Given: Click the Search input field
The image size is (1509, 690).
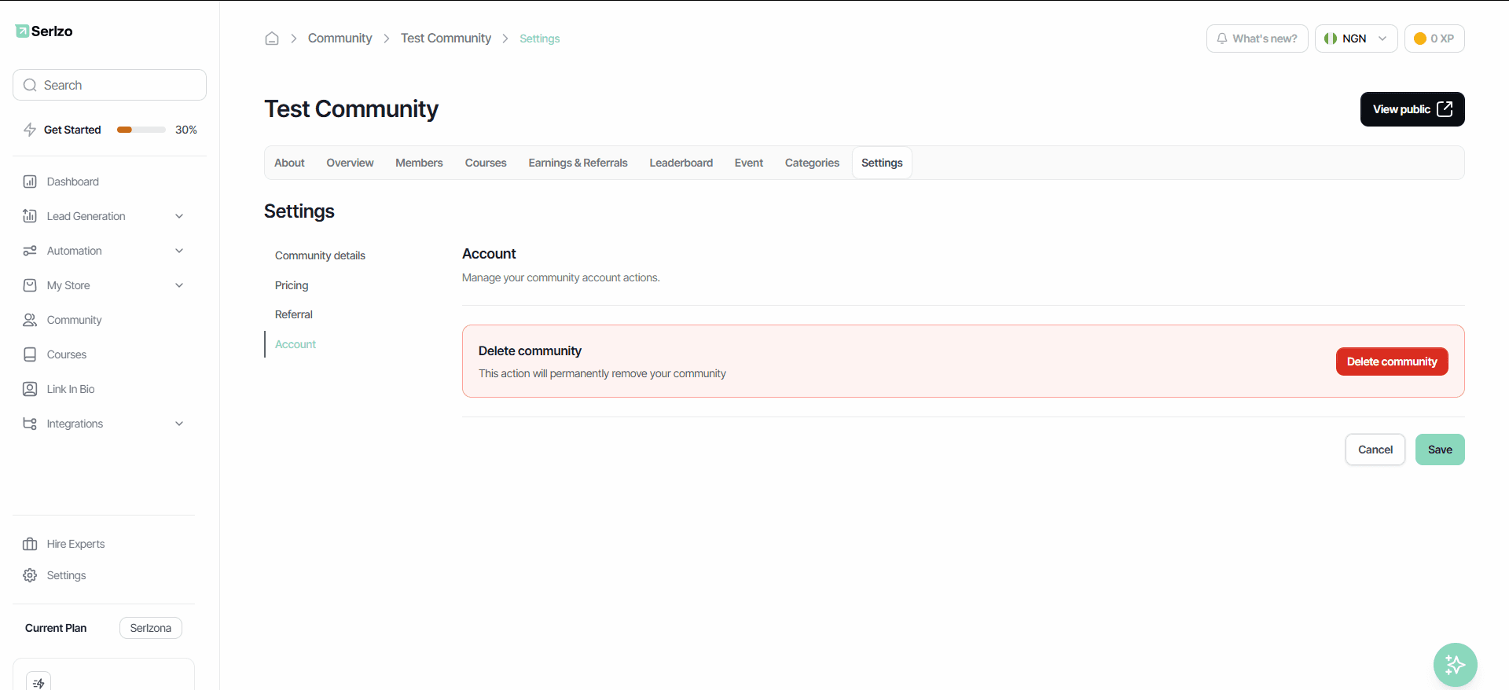Looking at the screenshot, I should point(109,85).
